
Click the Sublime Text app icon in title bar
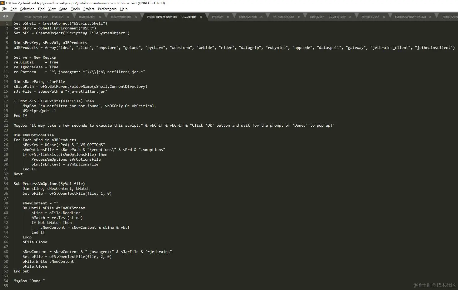[2, 3]
